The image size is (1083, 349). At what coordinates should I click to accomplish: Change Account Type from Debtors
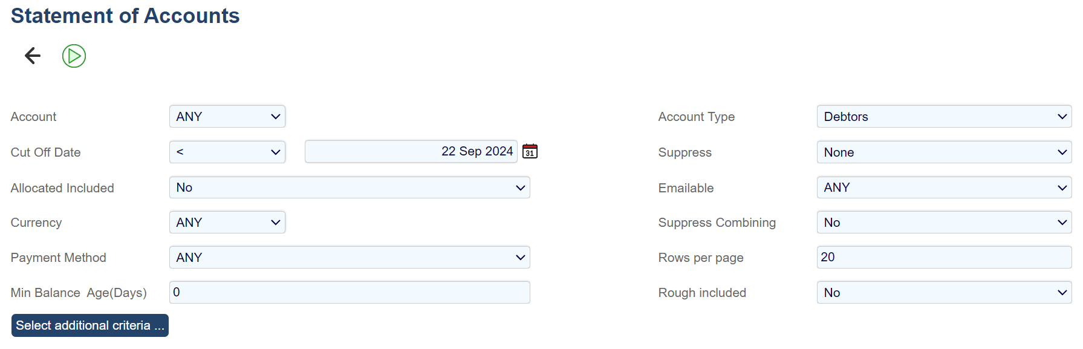tap(943, 117)
